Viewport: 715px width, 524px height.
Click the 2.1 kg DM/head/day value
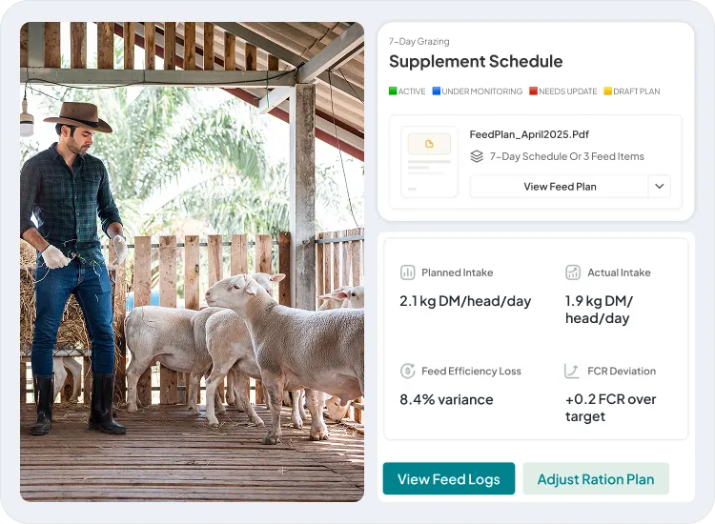click(x=465, y=301)
